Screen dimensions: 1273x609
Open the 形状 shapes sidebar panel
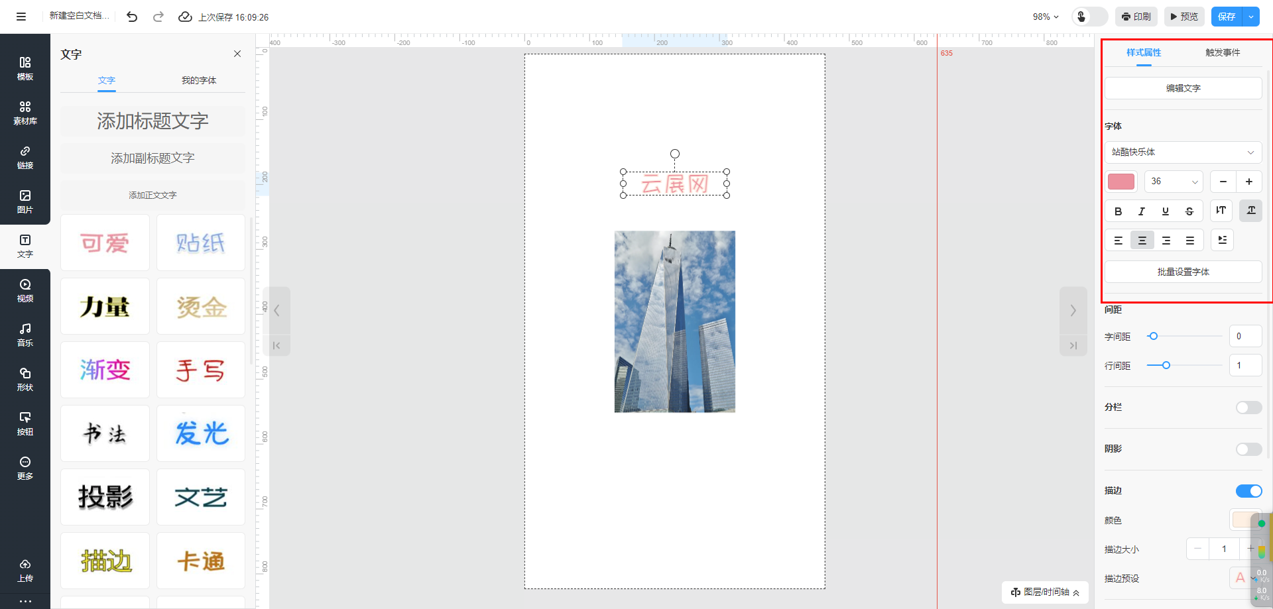(25, 380)
